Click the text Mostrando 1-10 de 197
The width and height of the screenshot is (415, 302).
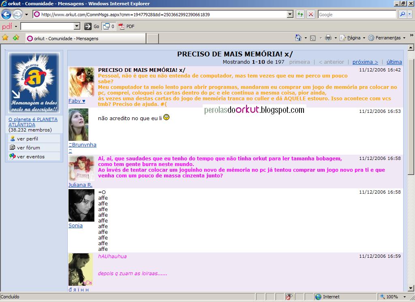click(x=253, y=62)
